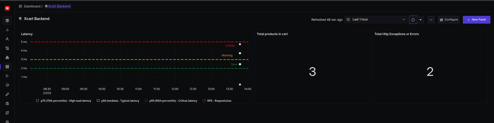This screenshot has width=494, height=123.
Task: Open the Xcart Backend breadcrumb link
Action: click(58, 6)
